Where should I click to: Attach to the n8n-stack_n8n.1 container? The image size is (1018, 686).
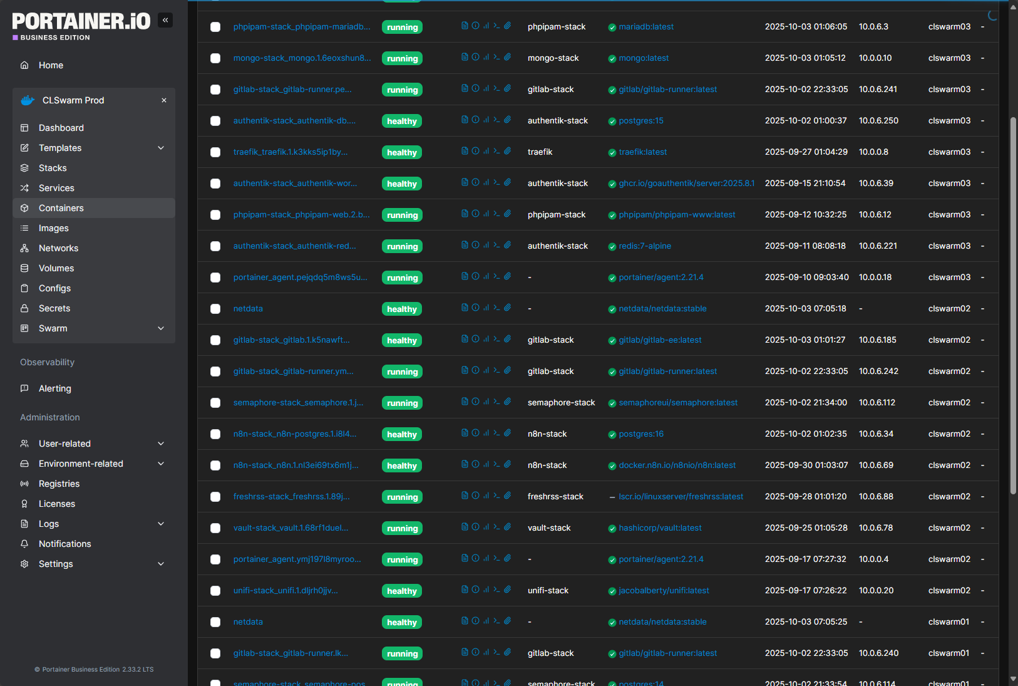click(507, 464)
